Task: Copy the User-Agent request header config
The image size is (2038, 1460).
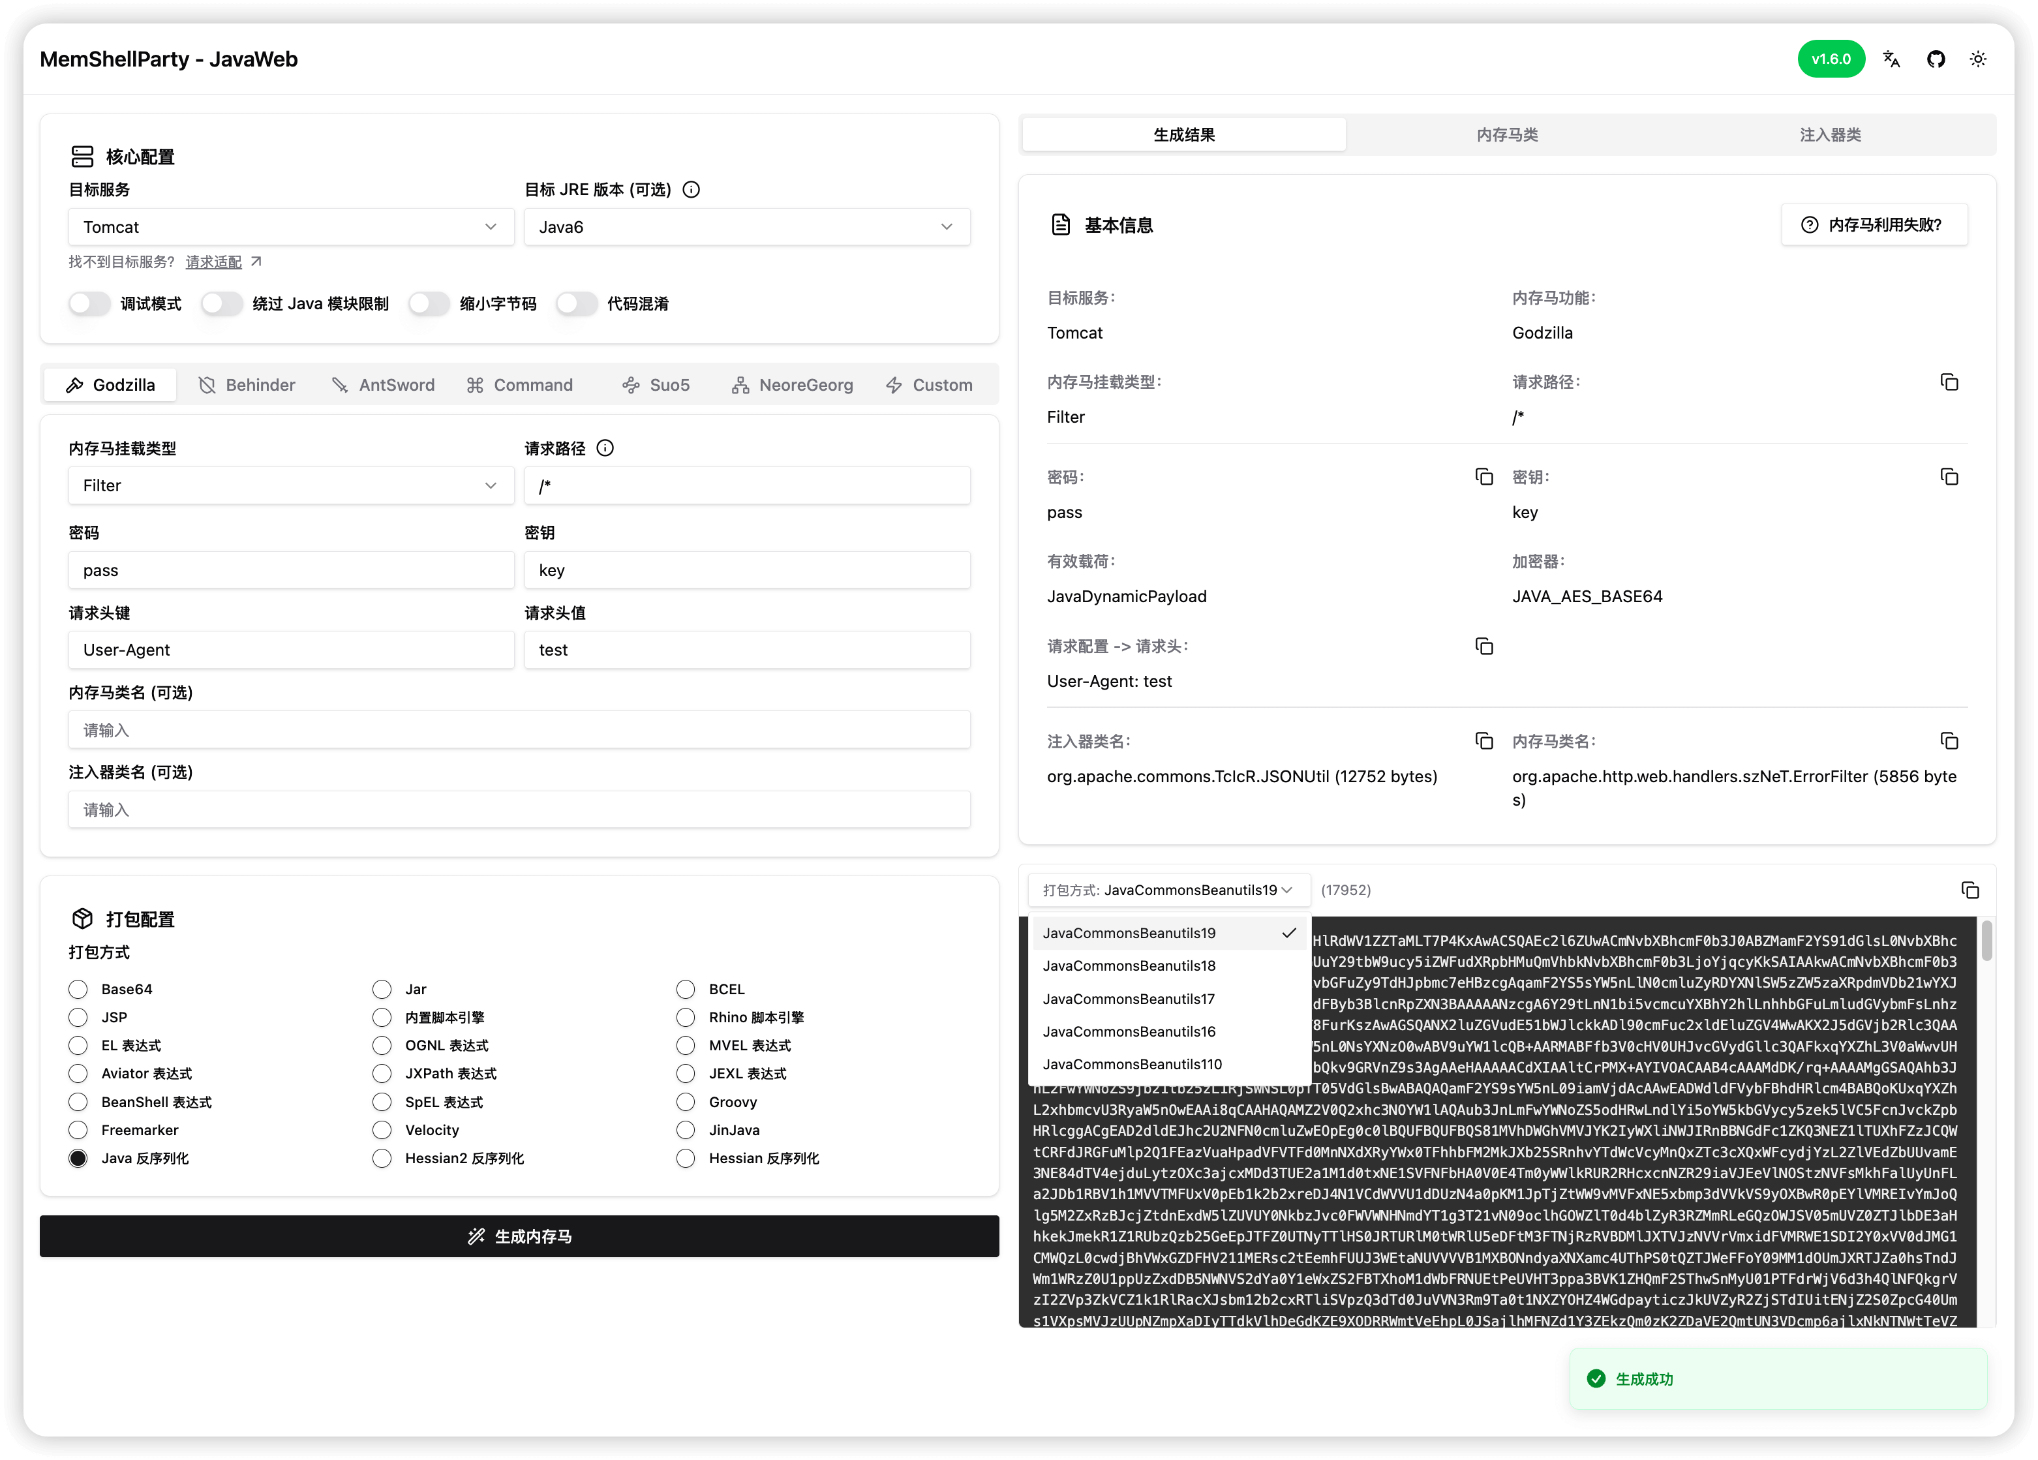Action: click(x=1485, y=647)
